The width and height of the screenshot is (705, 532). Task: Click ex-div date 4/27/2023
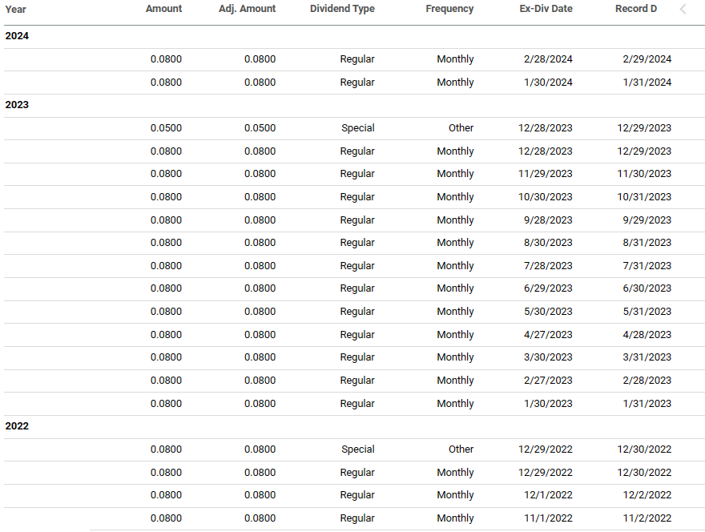pos(548,335)
